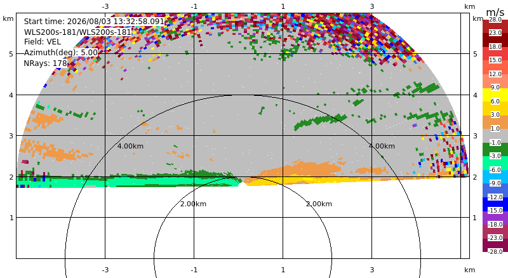This screenshot has height=278, width=508.
Task: Click the large green velocity patch near 3.4 km
Action: [x=320, y=121]
